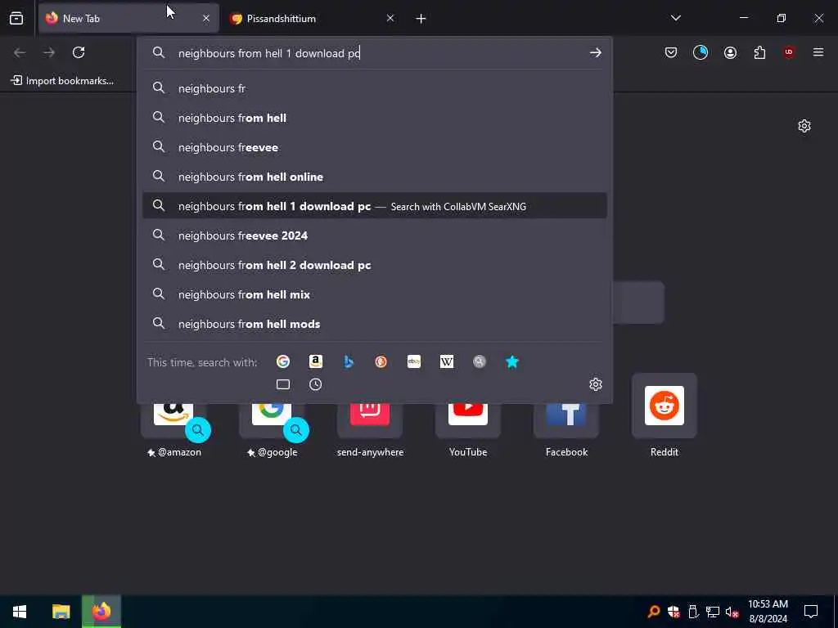Go back one page
Image resolution: width=838 pixels, height=628 pixels.
(20, 52)
